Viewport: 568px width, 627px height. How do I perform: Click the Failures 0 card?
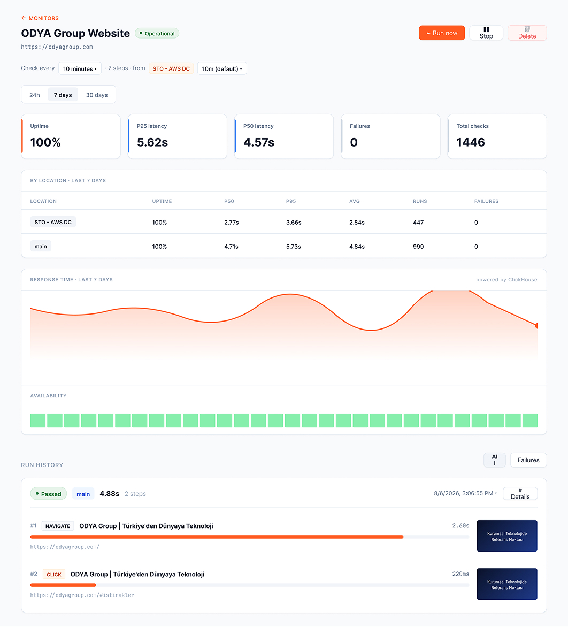(x=390, y=137)
